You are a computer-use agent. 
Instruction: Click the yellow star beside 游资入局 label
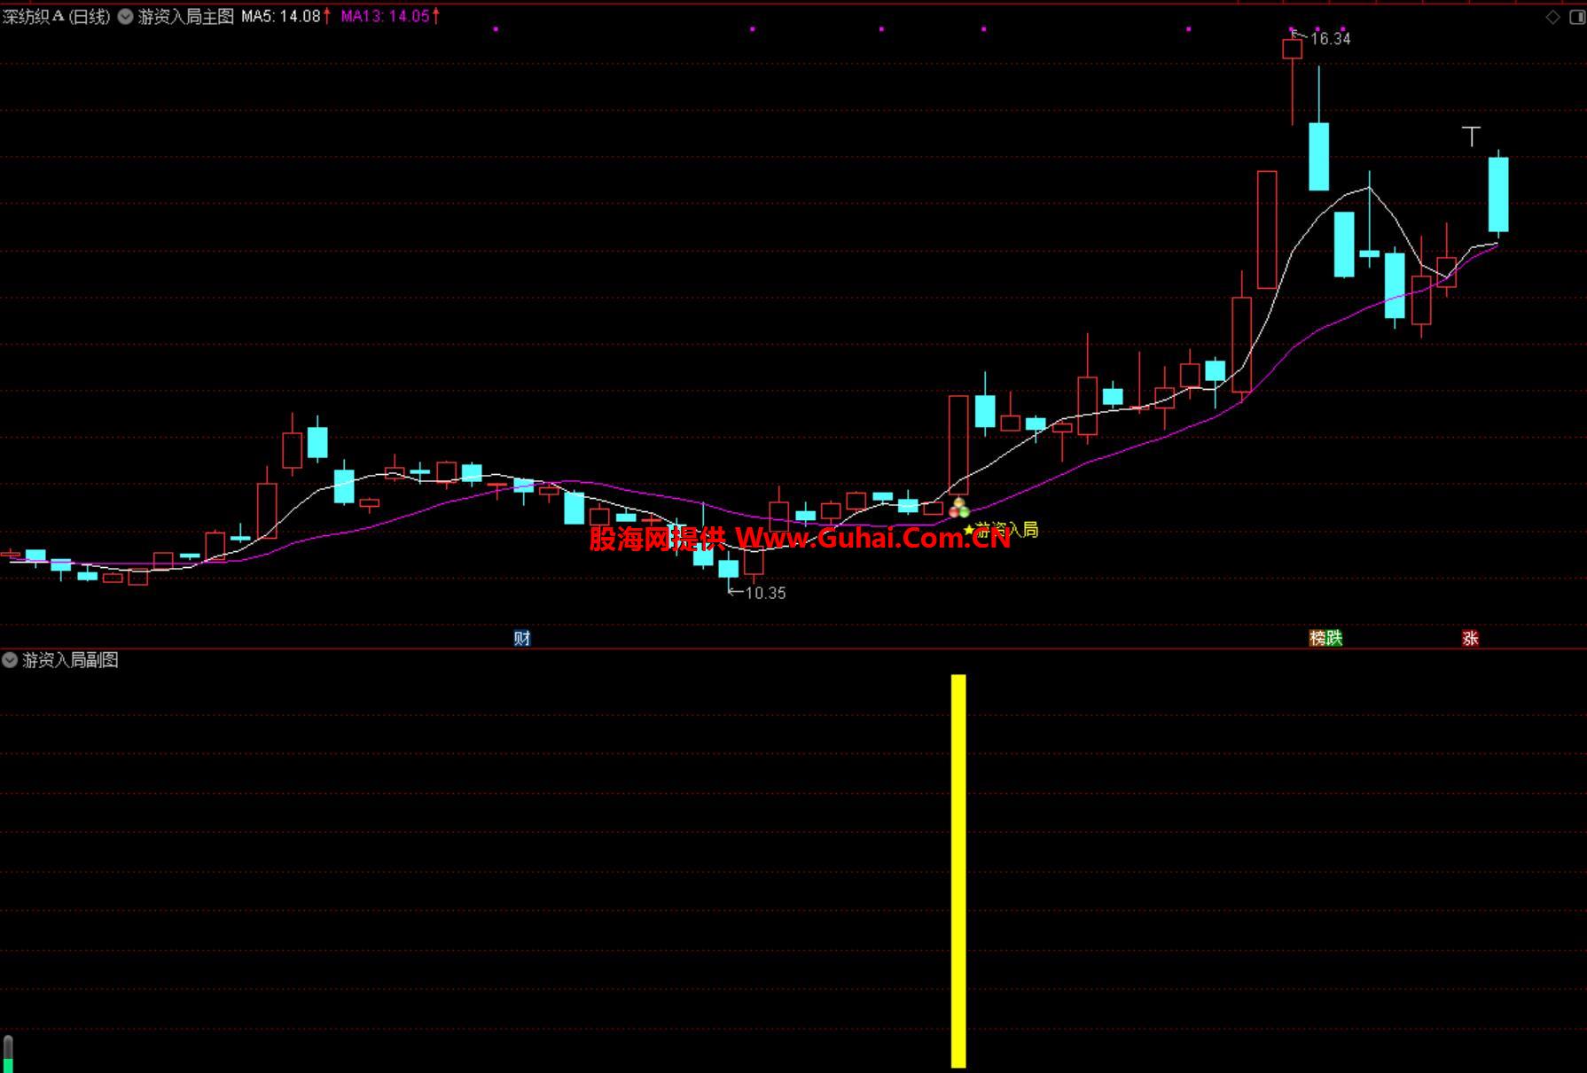click(968, 530)
